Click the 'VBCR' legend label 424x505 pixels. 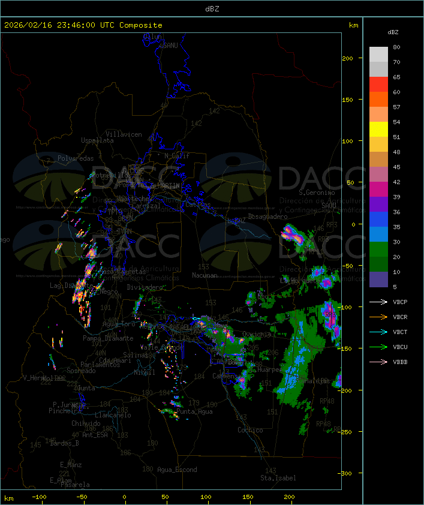click(400, 317)
